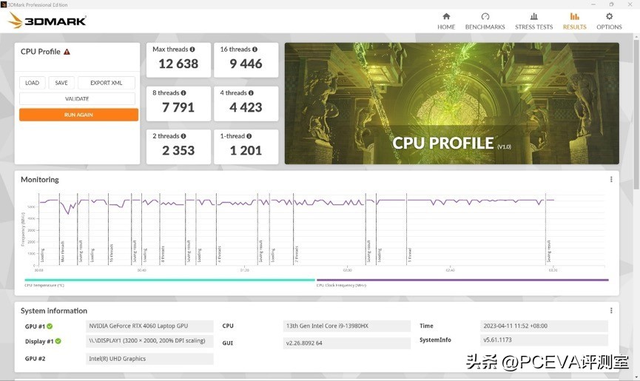The width and height of the screenshot is (640, 381).
Task: Click info icon next to 2 threads
Action: (x=183, y=136)
